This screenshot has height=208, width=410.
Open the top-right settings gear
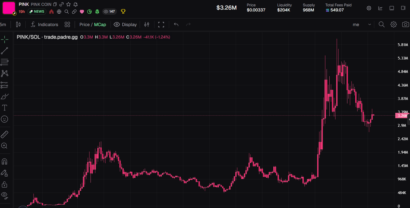[x=369, y=8]
